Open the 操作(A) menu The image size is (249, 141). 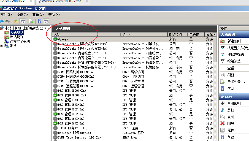[22, 15]
